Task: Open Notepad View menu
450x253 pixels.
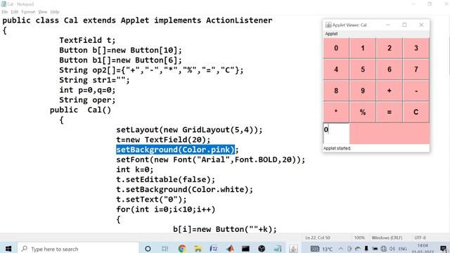Action: coord(42,12)
